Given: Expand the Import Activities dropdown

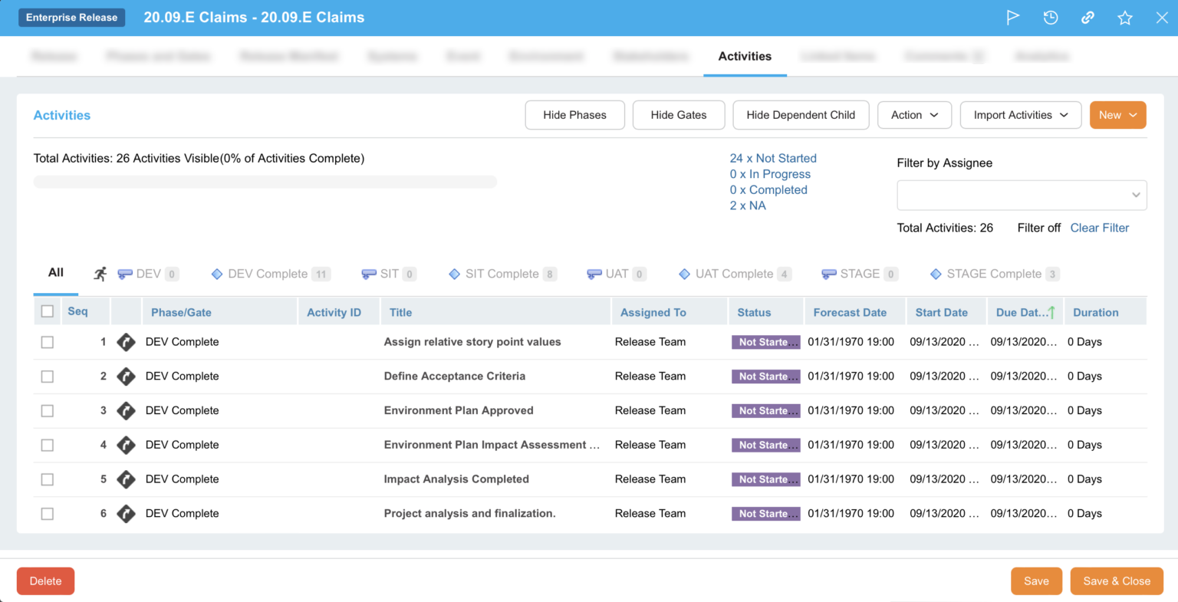Looking at the screenshot, I should click(x=1020, y=115).
